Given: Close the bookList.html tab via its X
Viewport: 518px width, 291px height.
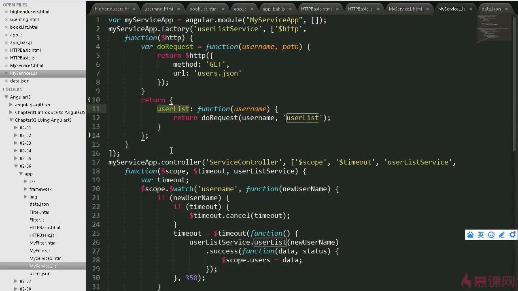Looking at the screenshot, I should 223,9.
